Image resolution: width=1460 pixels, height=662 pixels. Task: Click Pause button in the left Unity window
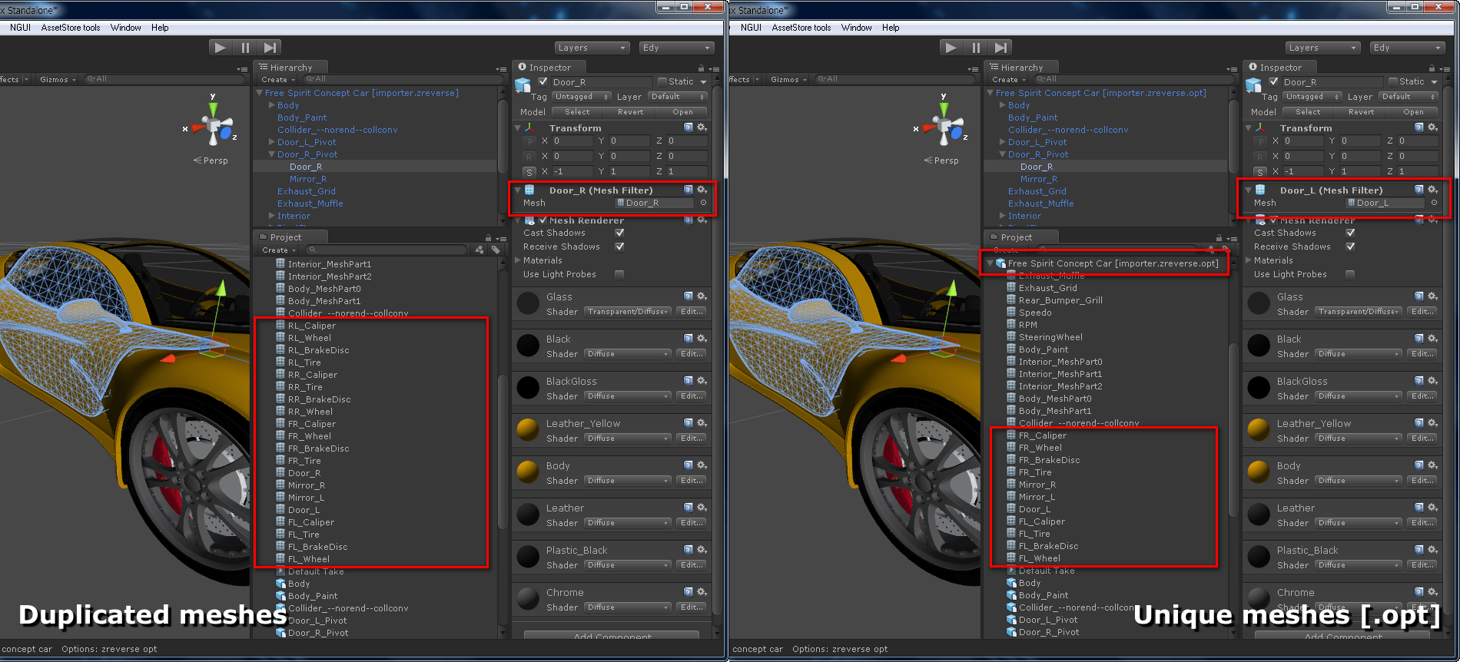coord(245,48)
